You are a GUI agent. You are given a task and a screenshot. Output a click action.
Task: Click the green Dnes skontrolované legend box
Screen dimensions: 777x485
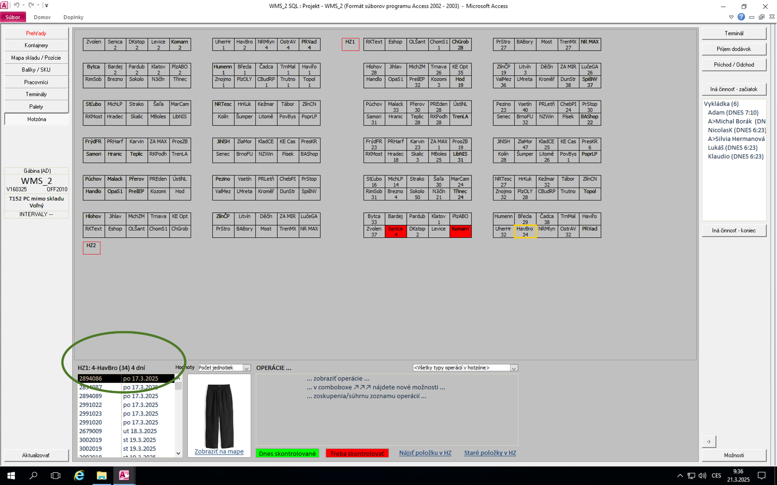[287, 453]
